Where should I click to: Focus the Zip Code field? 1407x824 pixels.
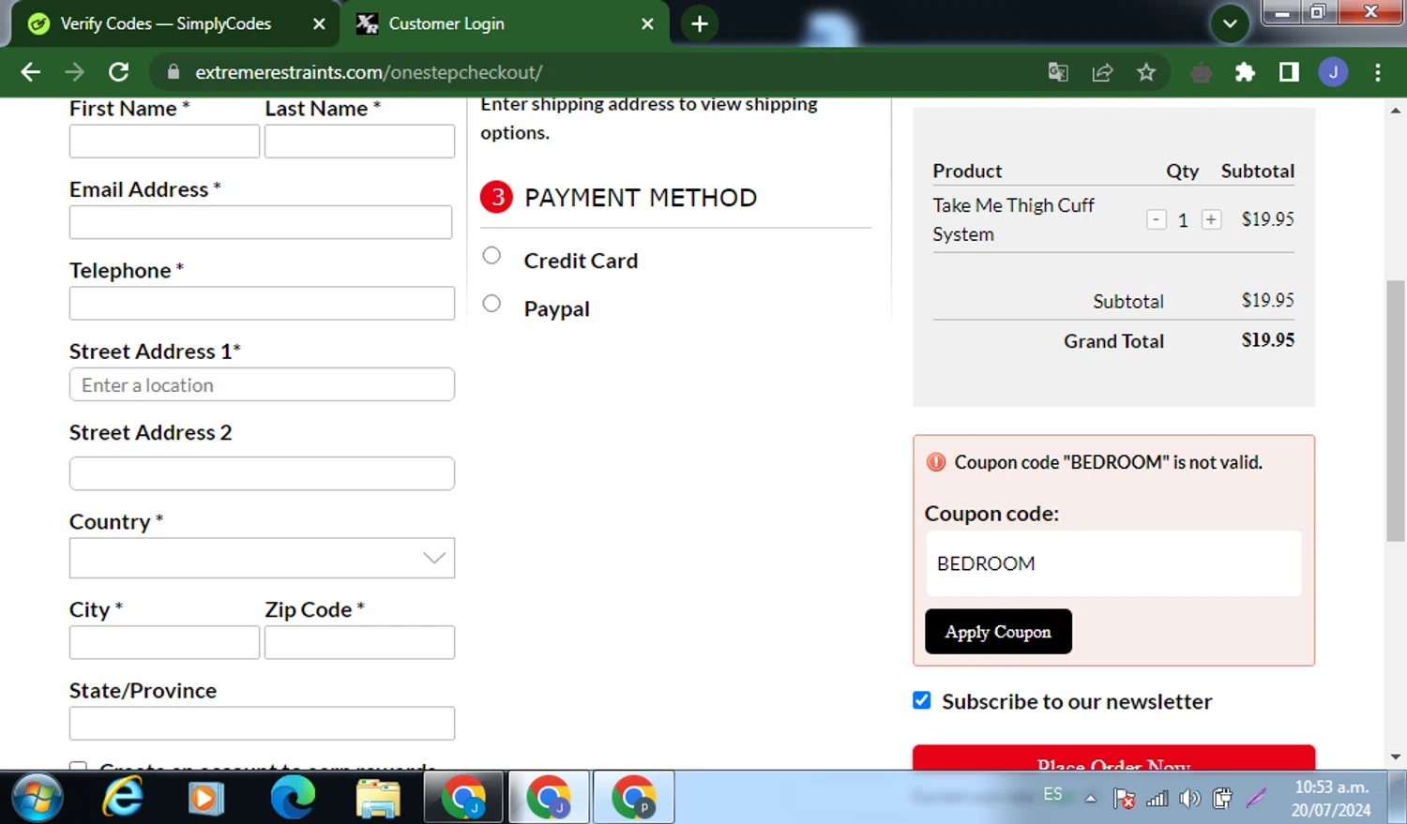tap(359, 642)
